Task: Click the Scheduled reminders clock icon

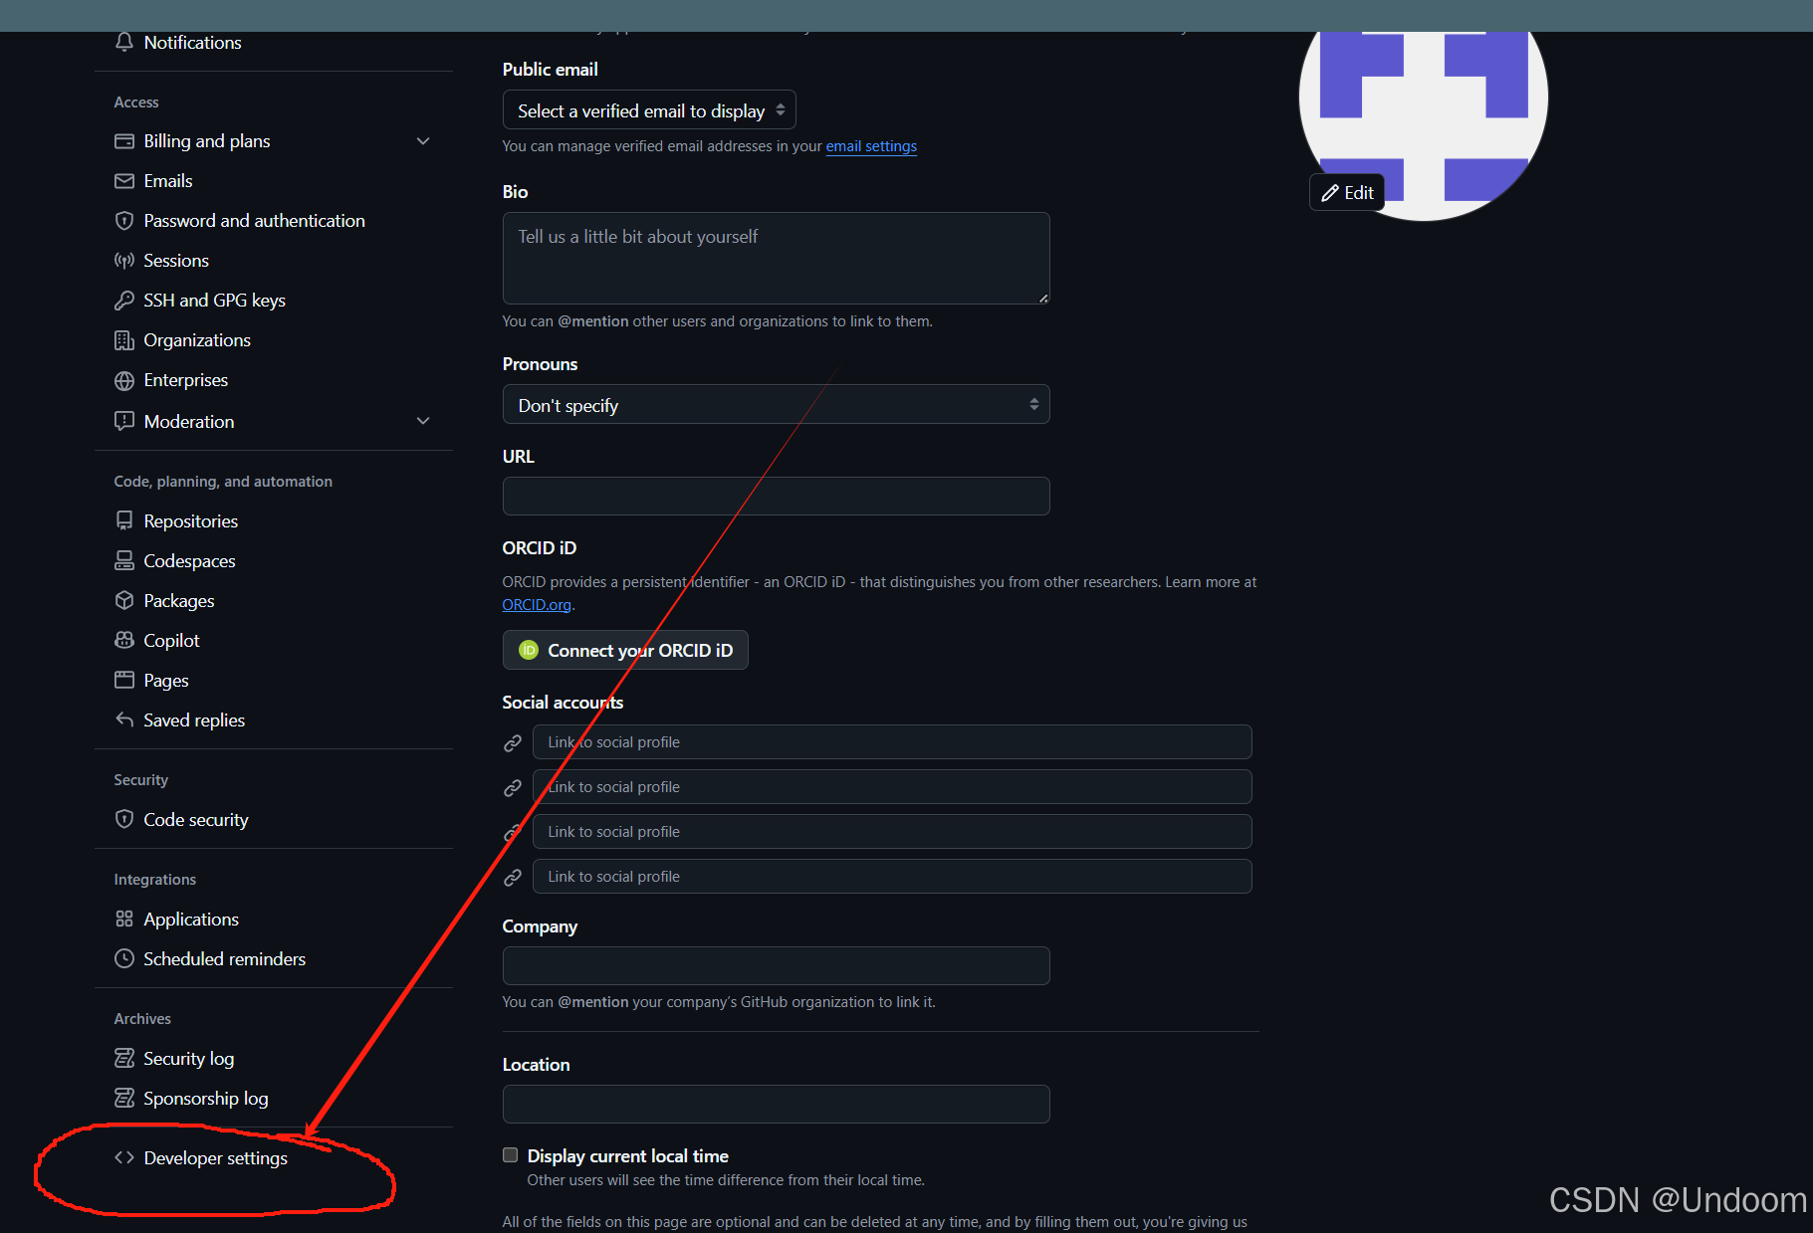Action: [x=123, y=958]
